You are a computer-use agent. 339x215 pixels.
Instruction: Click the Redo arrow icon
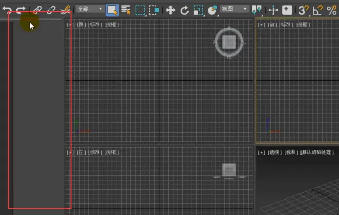tap(21, 10)
